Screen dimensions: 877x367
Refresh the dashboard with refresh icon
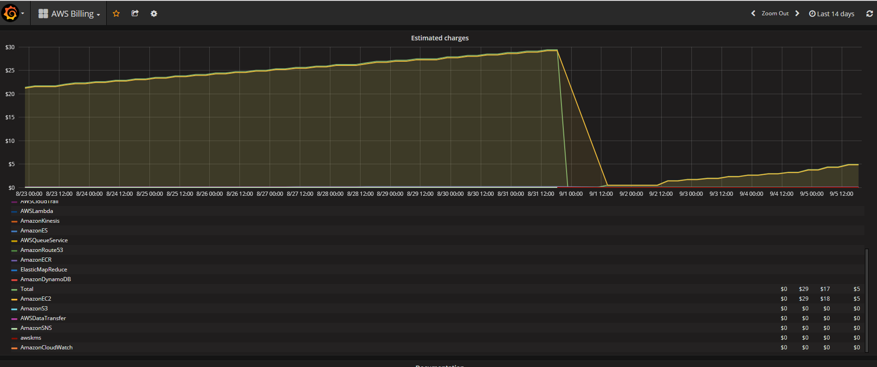click(x=869, y=13)
